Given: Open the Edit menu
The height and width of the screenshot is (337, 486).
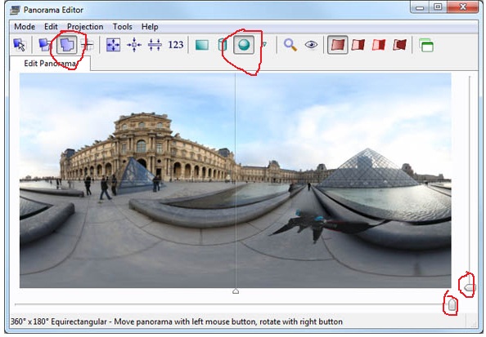Looking at the screenshot, I should (x=51, y=27).
